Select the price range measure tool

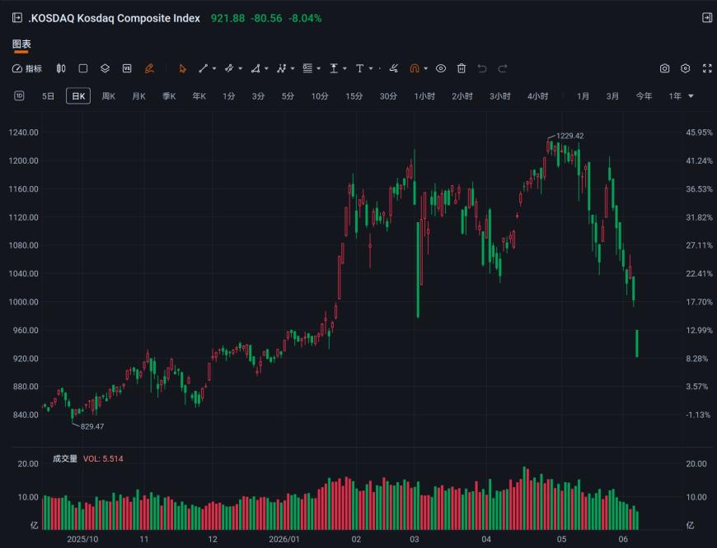coord(335,68)
